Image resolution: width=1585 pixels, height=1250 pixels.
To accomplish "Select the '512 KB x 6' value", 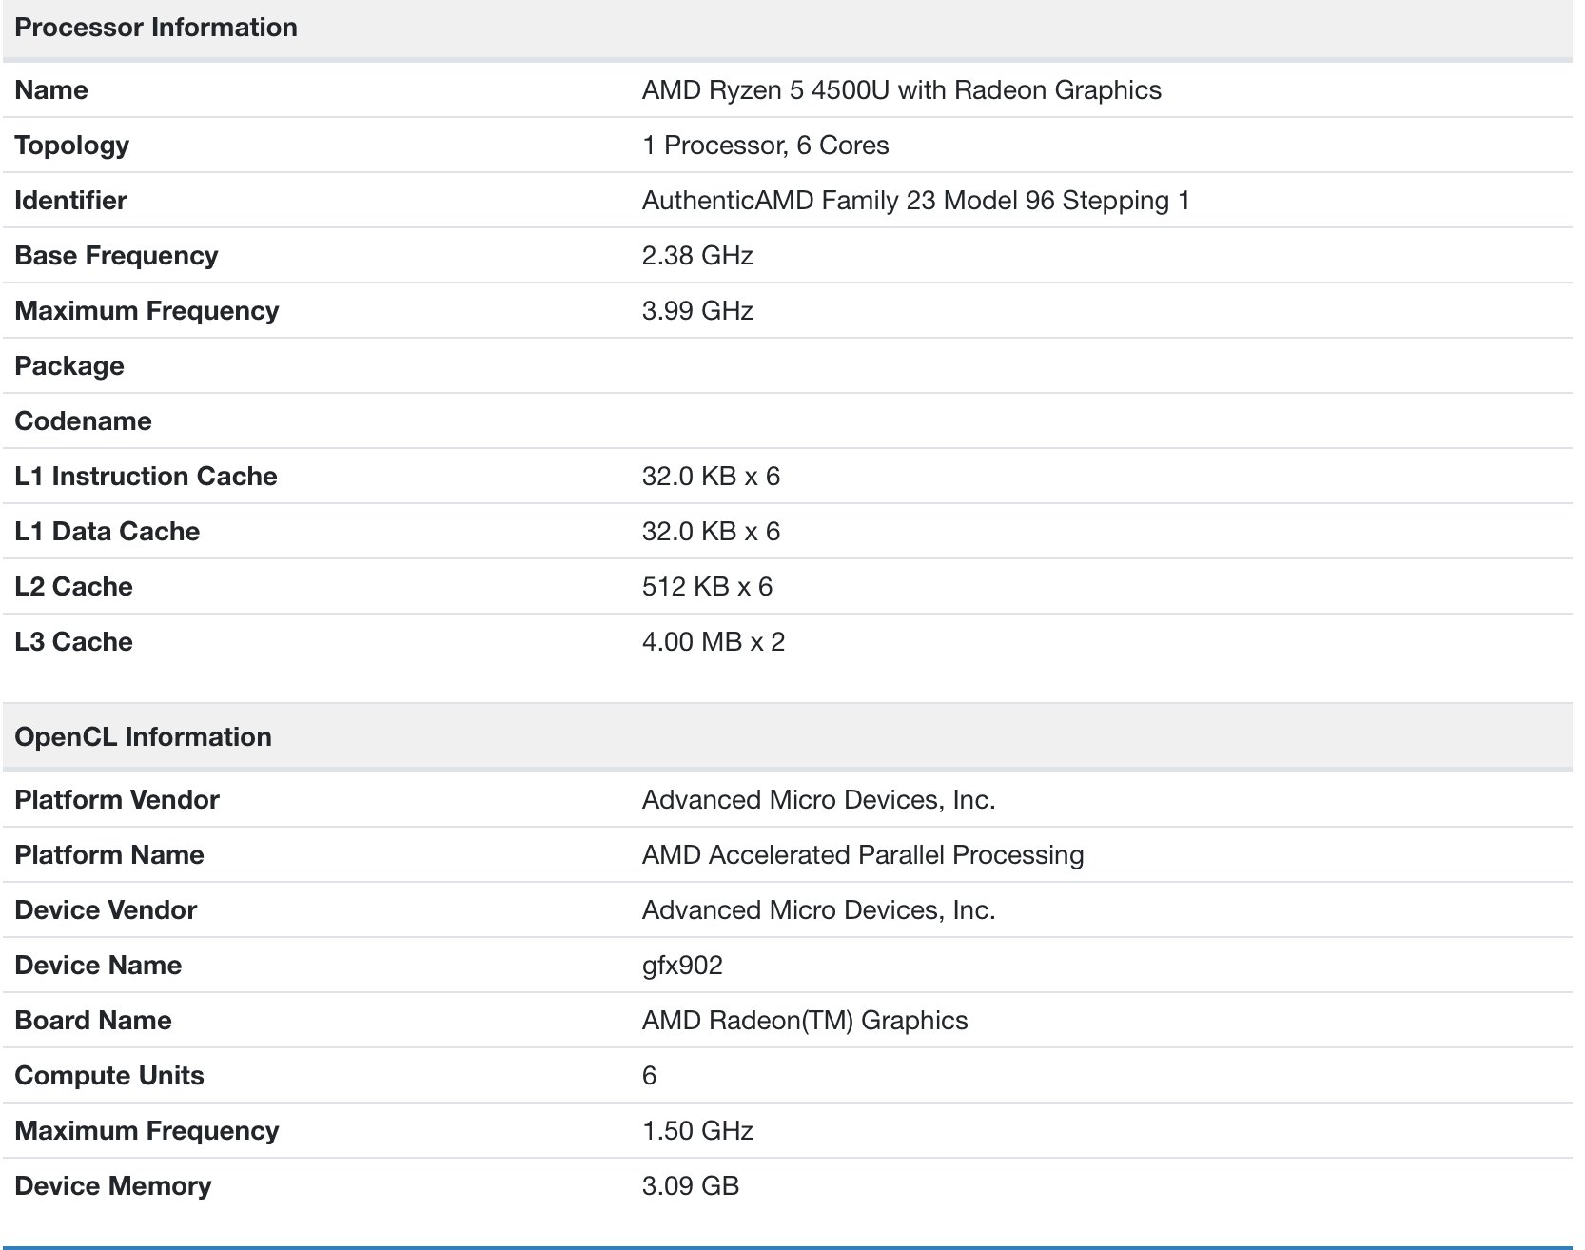I will click(707, 586).
